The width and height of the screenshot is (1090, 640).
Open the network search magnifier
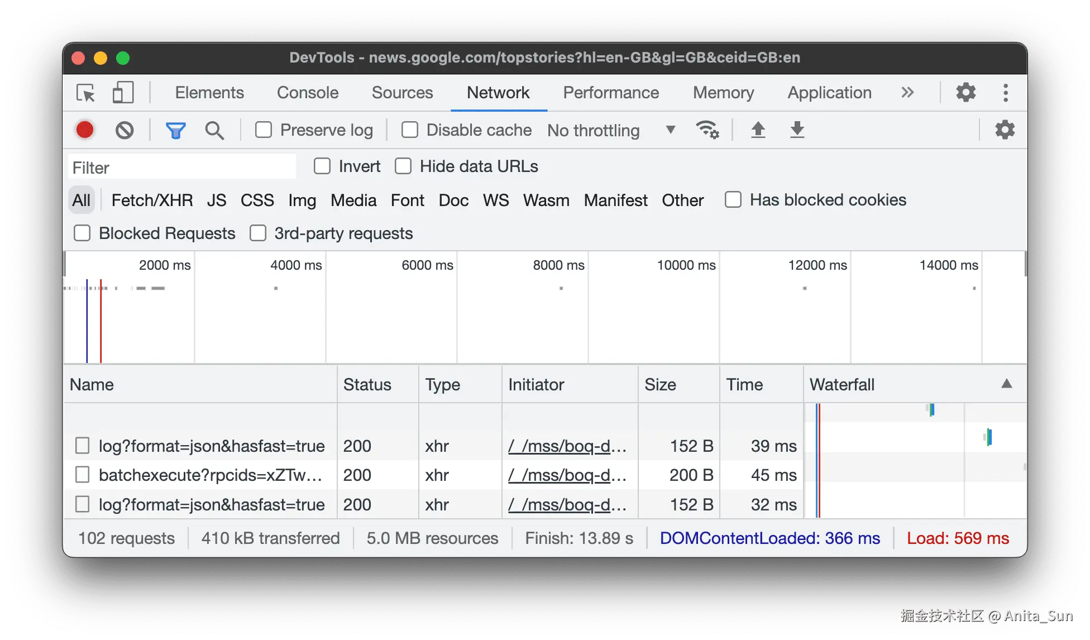coord(214,130)
